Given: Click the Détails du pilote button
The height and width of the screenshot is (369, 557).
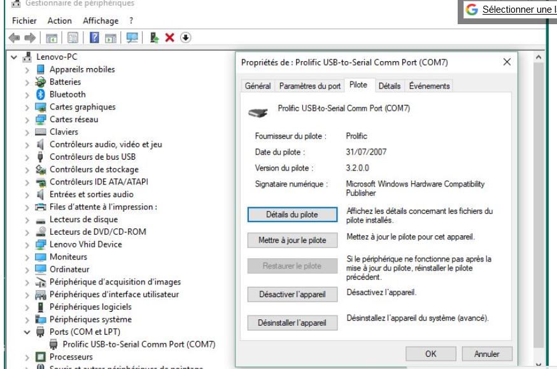Looking at the screenshot, I should click(x=292, y=214).
